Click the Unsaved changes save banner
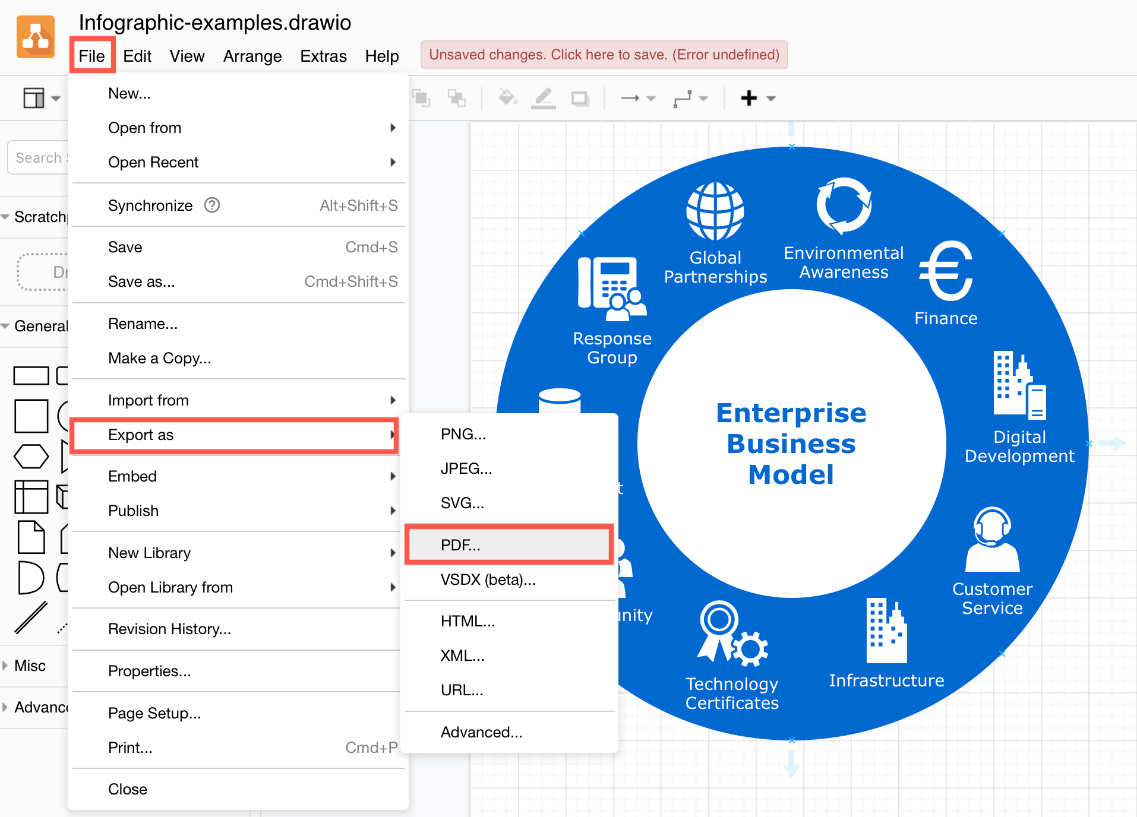The width and height of the screenshot is (1137, 817). pyautogui.click(x=604, y=54)
